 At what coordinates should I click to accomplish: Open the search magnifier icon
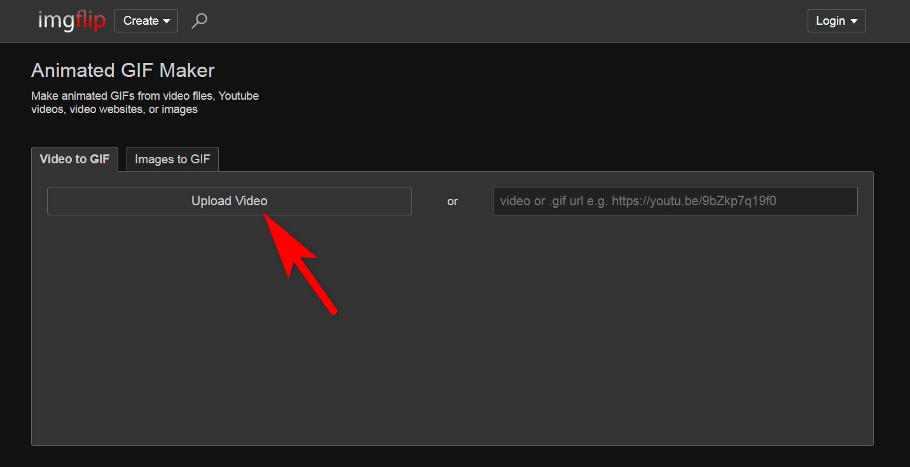coord(200,21)
